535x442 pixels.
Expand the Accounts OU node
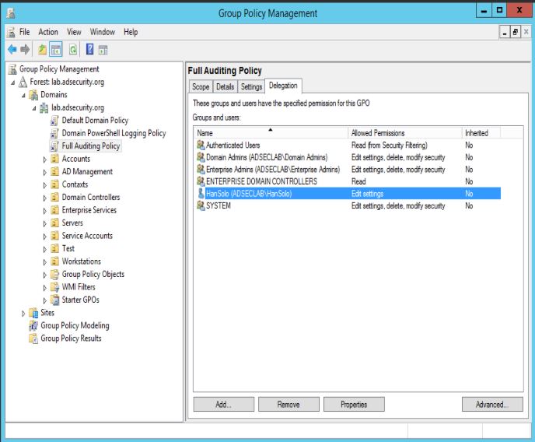(44, 160)
